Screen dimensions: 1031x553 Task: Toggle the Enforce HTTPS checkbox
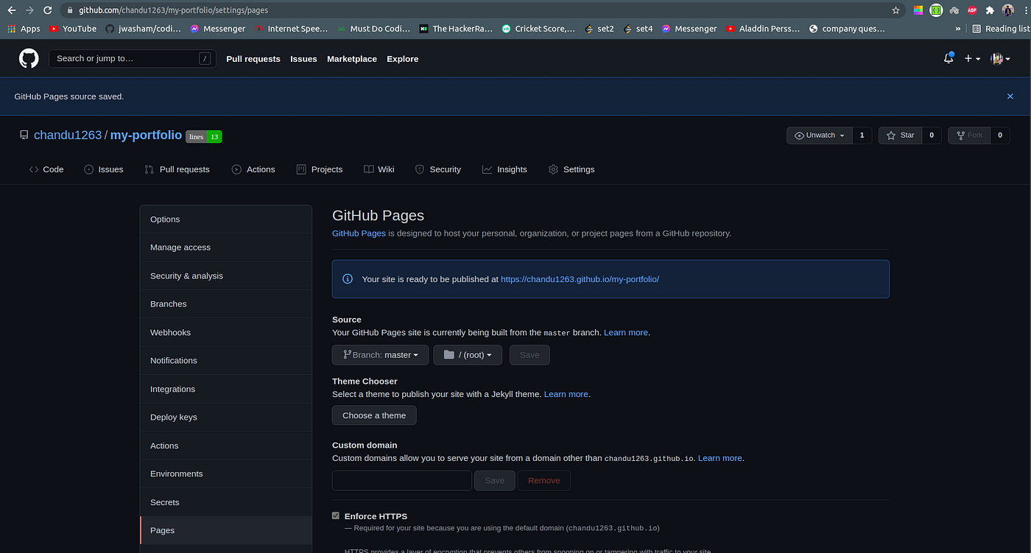[x=336, y=516]
